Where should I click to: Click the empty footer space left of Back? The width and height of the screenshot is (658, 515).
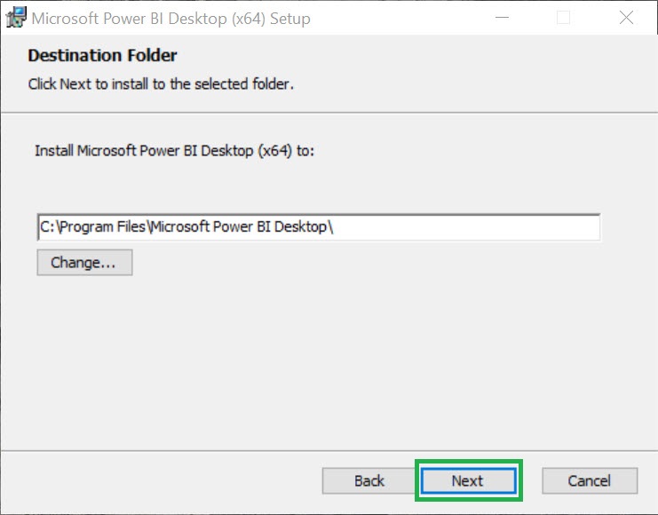pos(160,480)
